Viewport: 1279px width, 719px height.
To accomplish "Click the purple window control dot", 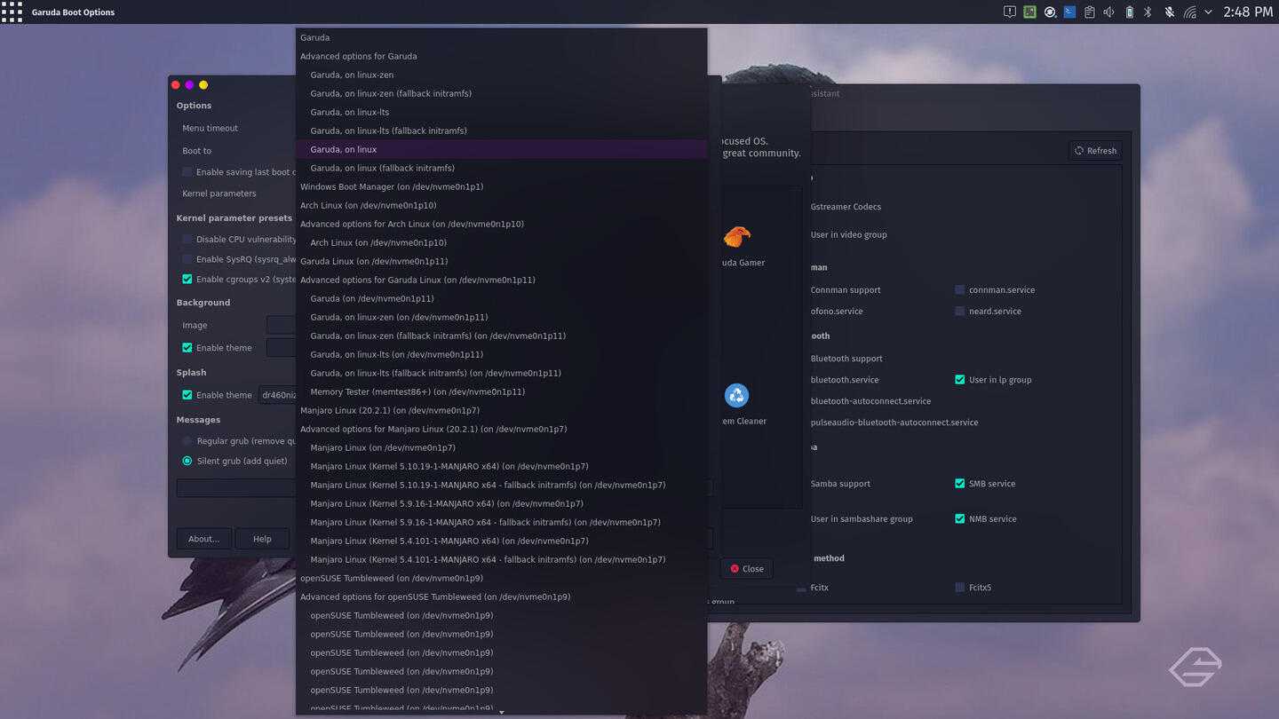I will 189,85.
